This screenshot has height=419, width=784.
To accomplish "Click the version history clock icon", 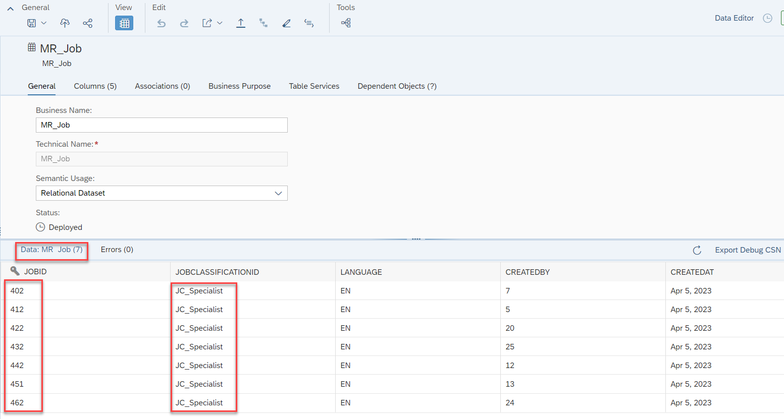I will click(768, 18).
